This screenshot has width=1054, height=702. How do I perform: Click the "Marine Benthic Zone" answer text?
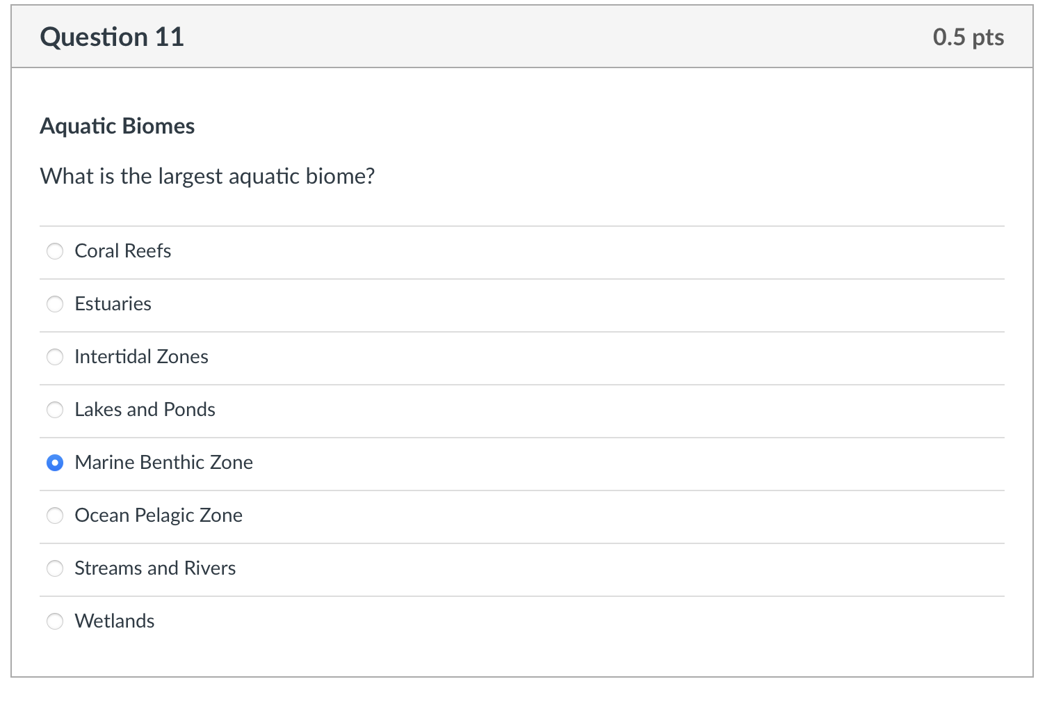tap(163, 463)
